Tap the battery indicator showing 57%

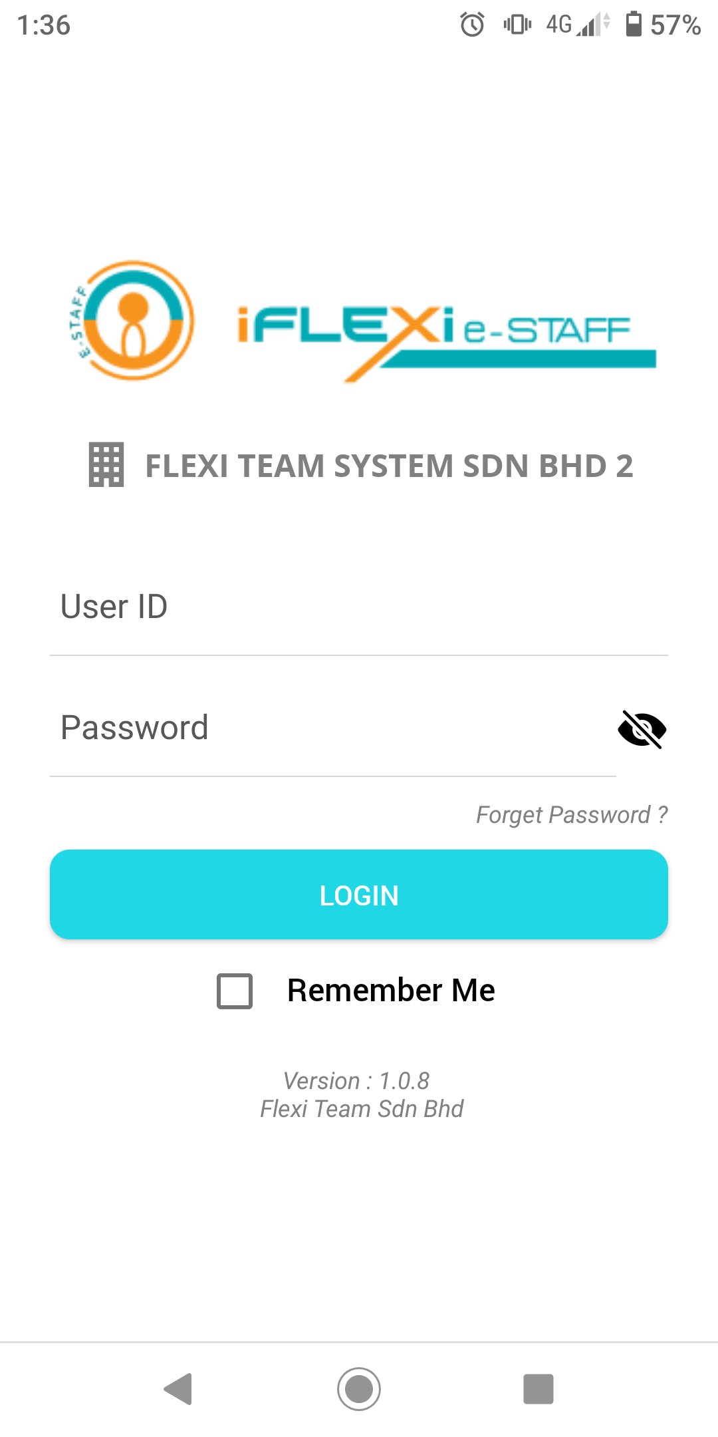pyautogui.click(x=634, y=25)
